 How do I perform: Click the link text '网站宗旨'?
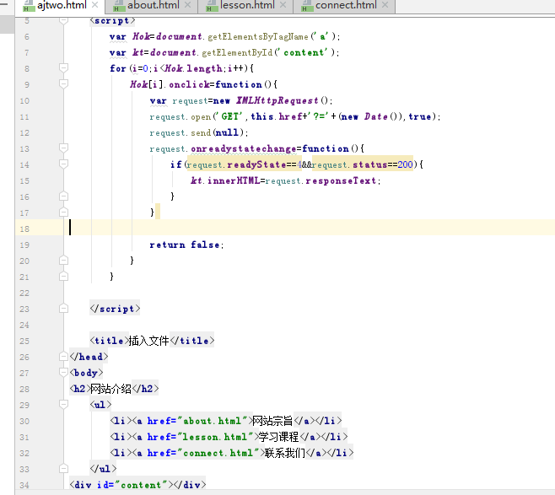pos(272,421)
